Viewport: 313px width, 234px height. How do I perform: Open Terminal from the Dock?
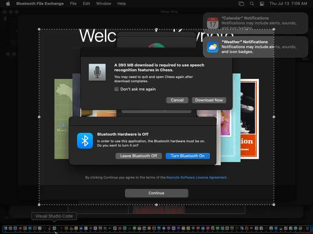click(x=45, y=228)
